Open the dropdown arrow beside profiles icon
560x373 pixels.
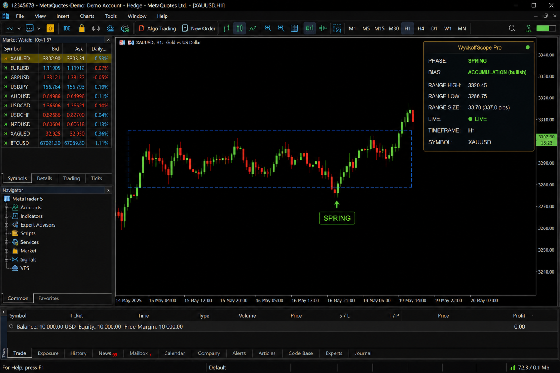coord(39,28)
